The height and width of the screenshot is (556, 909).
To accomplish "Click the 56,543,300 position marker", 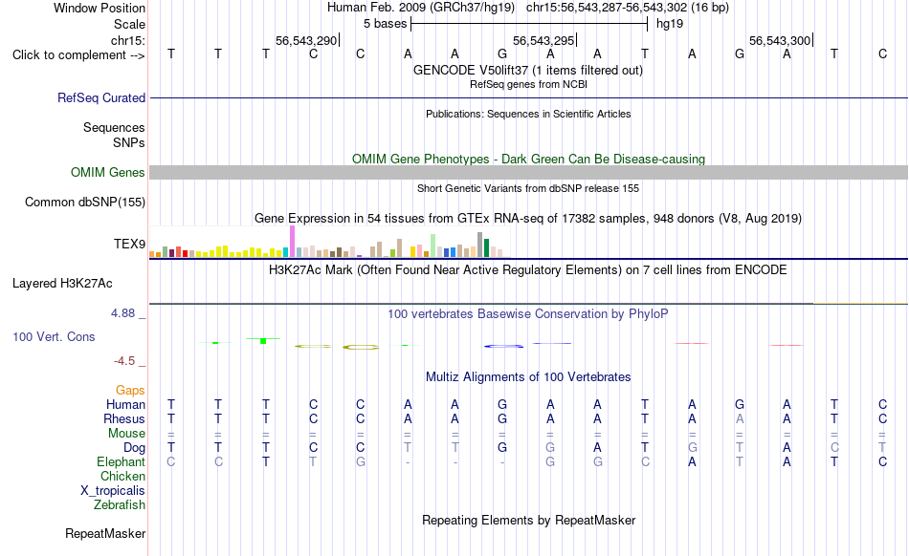I will pos(780,40).
